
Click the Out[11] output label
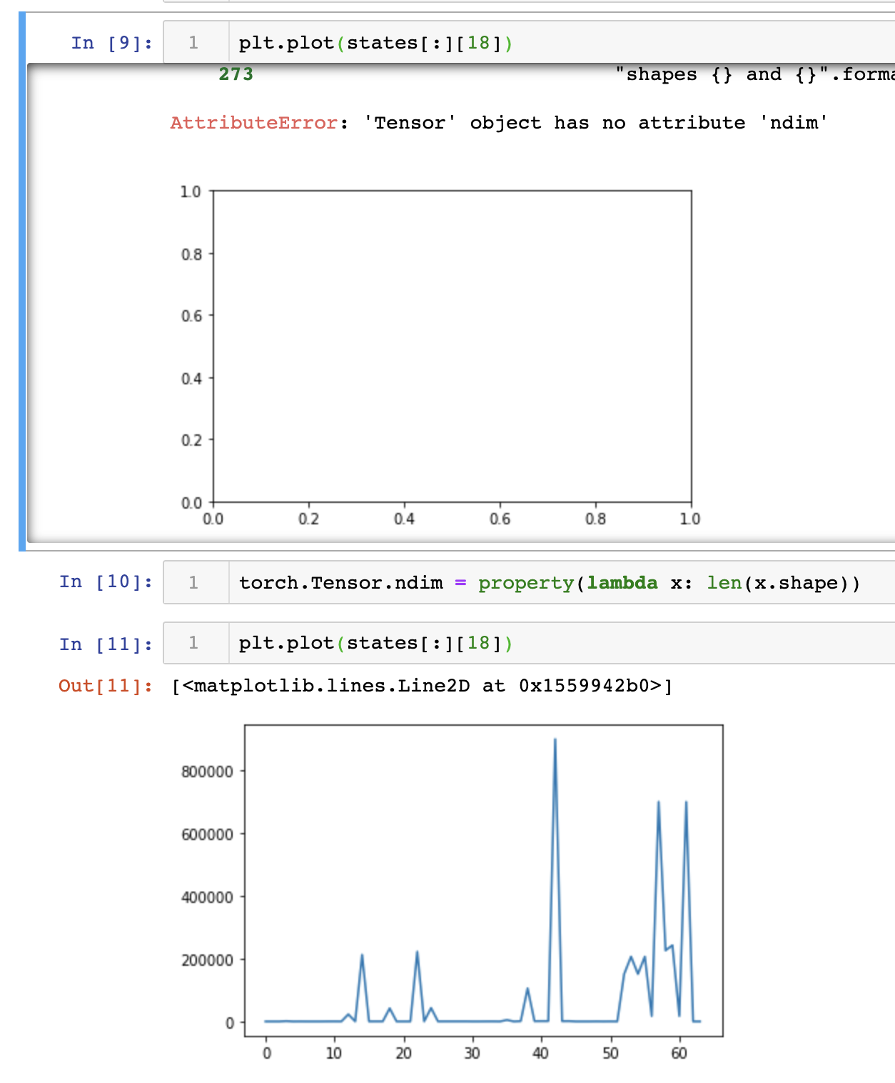tap(106, 684)
